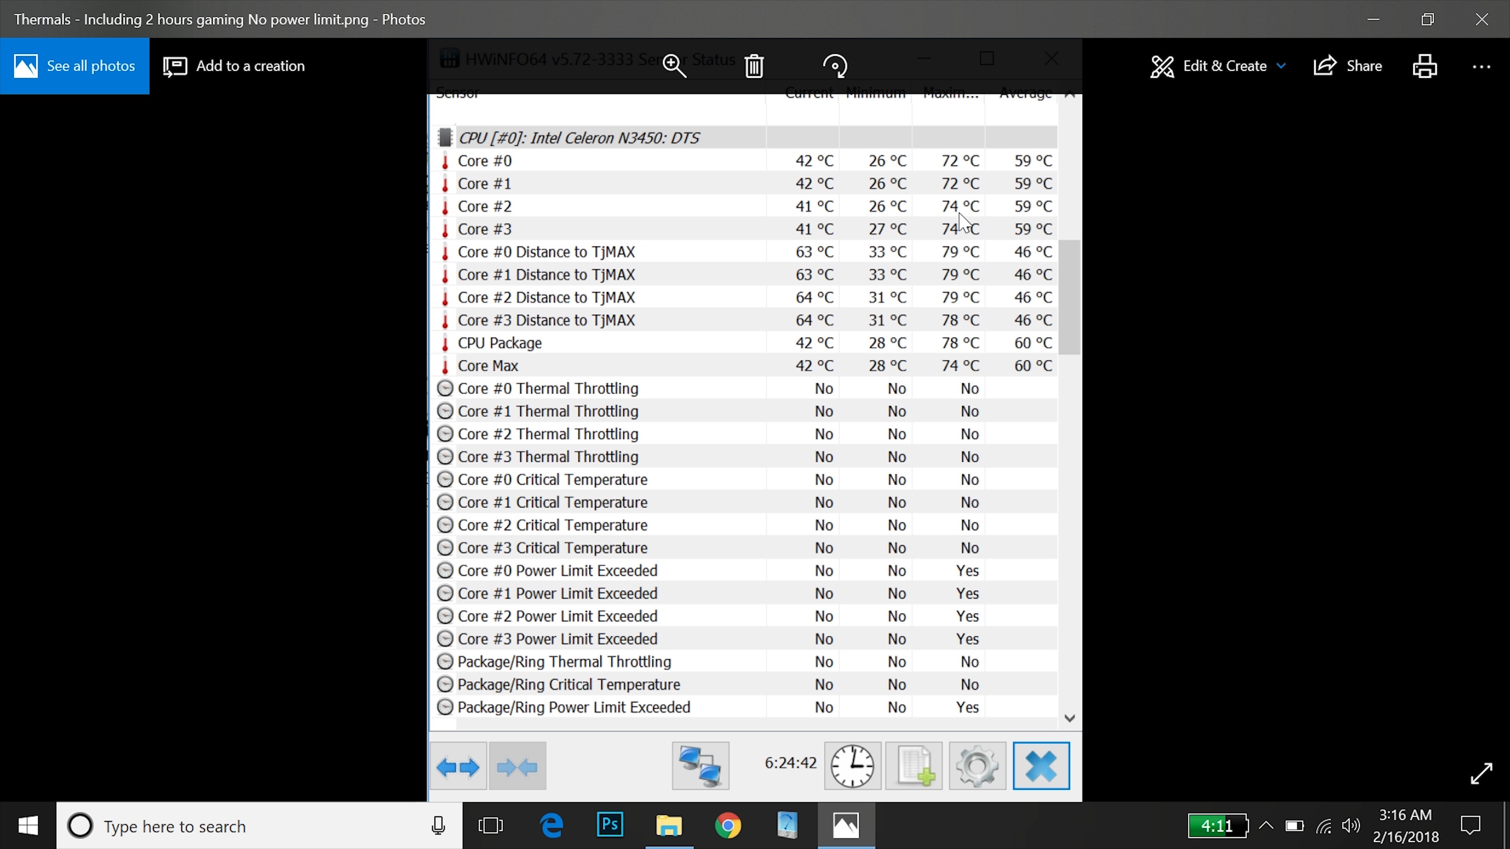Click the Photoshop icon on the taskbar
Screen dimensions: 1510x849
coord(610,825)
